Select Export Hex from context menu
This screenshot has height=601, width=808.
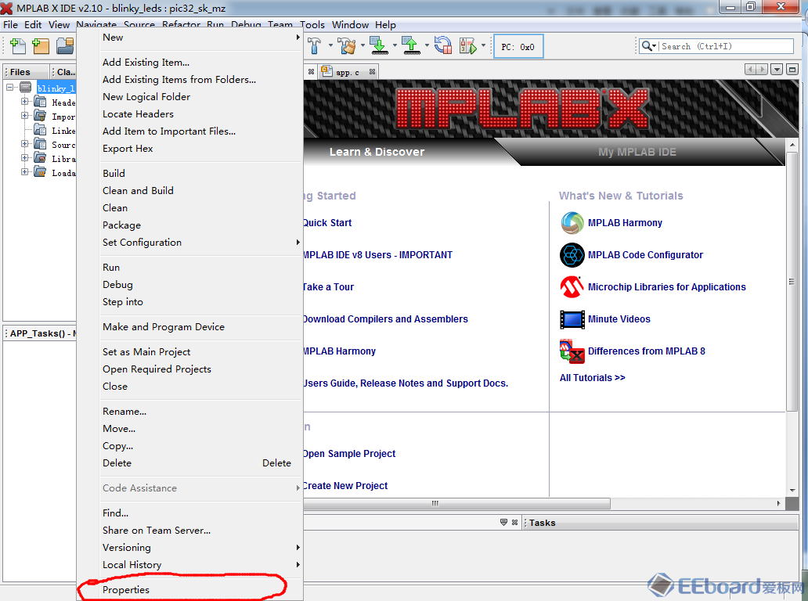click(128, 148)
